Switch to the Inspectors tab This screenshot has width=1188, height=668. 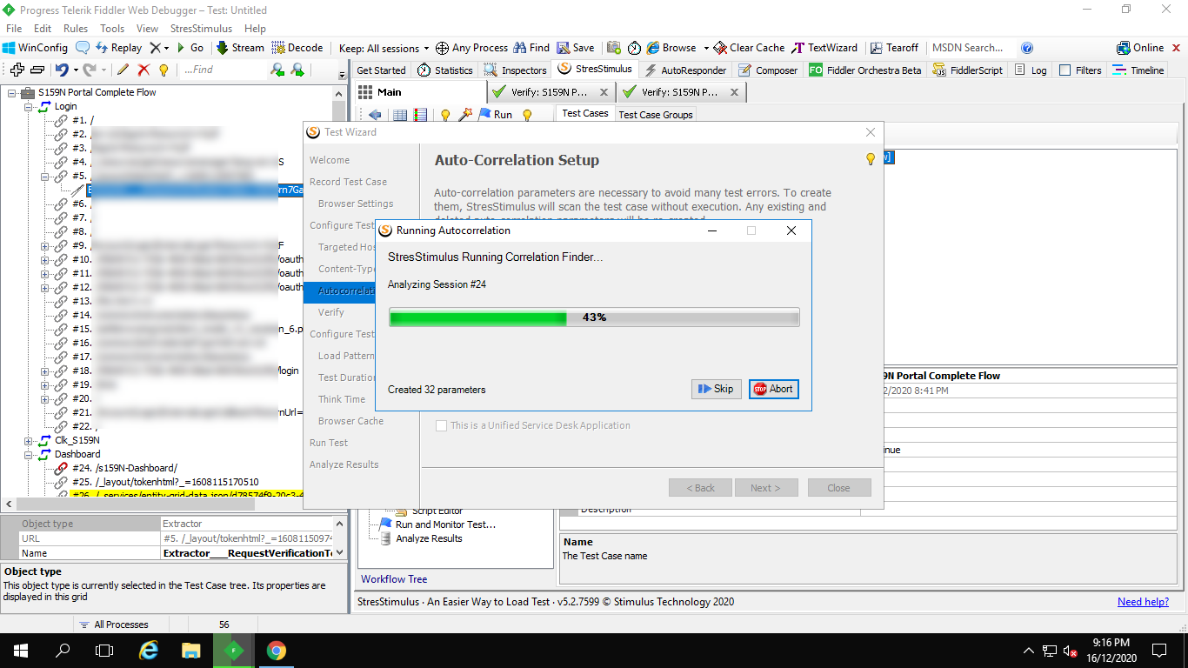click(x=516, y=70)
